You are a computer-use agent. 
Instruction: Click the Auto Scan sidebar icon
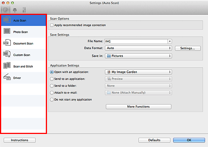point(7,20)
